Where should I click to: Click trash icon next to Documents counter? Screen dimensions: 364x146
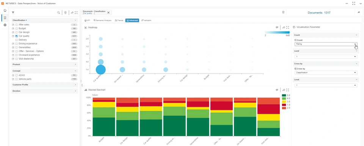tap(283, 12)
